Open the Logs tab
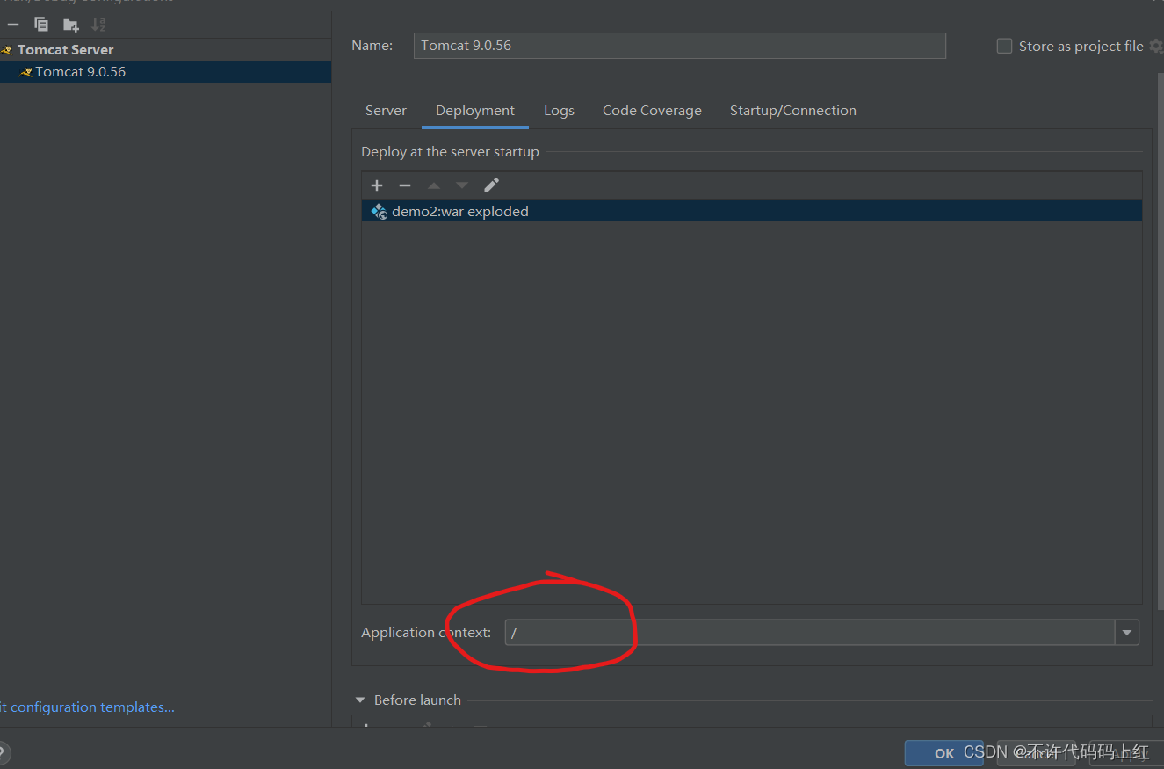This screenshot has width=1164, height=769. (x=559, y=111)
